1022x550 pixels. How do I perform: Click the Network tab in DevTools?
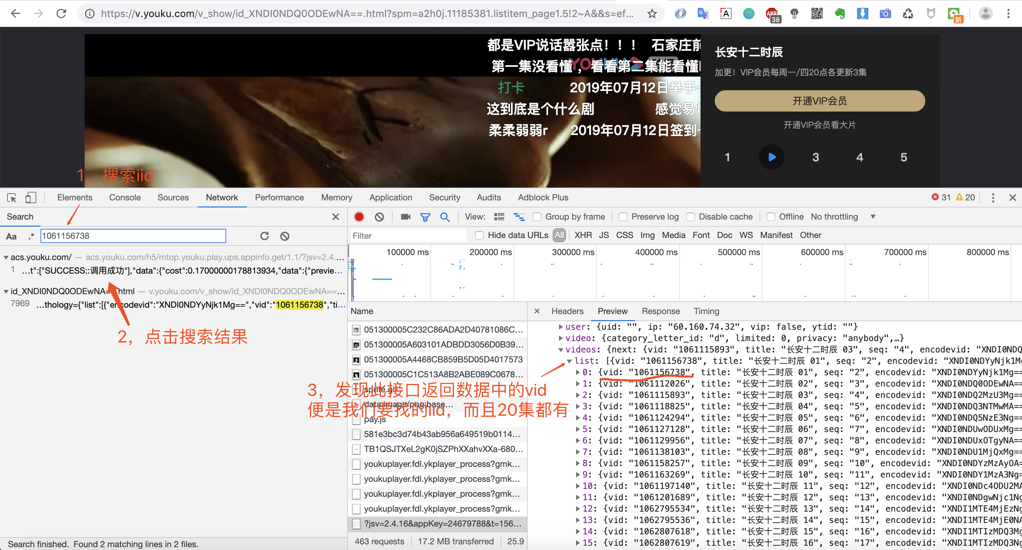222,197
